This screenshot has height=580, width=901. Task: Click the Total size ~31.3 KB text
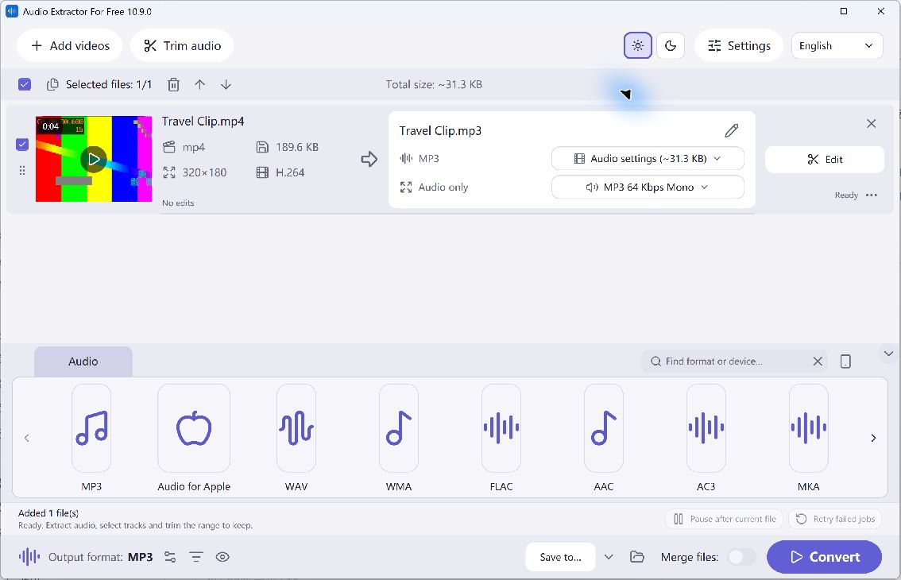point(434,84)
